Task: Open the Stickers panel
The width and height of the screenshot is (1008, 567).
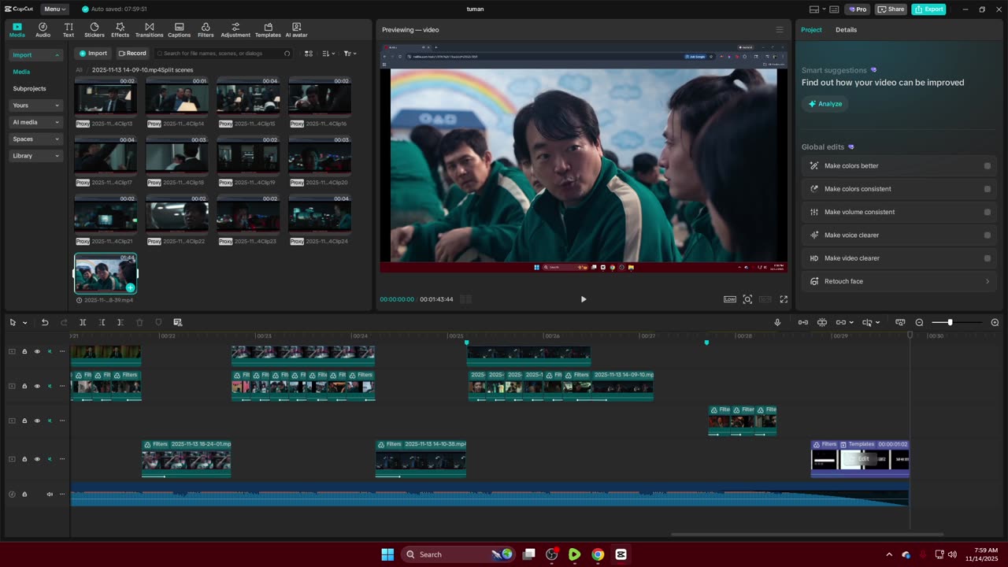Action: click(94, 30)
